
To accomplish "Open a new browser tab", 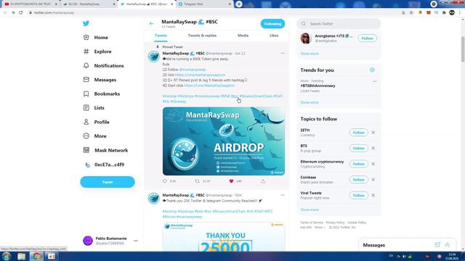I will [x=239, y=4].
